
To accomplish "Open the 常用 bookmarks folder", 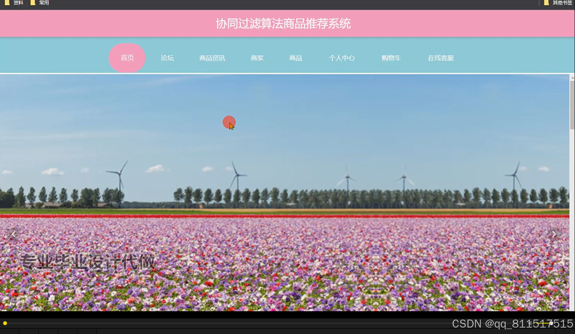I will coord(43,3).
